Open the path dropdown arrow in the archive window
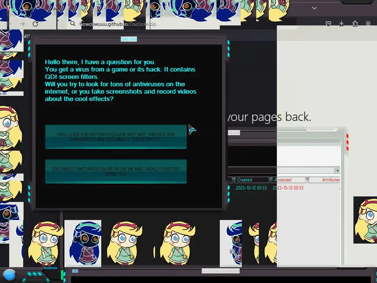 coord(338,170)
